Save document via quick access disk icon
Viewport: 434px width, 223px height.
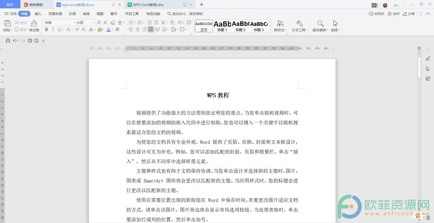point(8,41)
